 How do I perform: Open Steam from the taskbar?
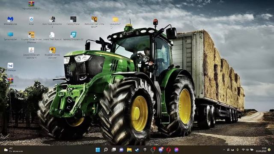point(137,150)
